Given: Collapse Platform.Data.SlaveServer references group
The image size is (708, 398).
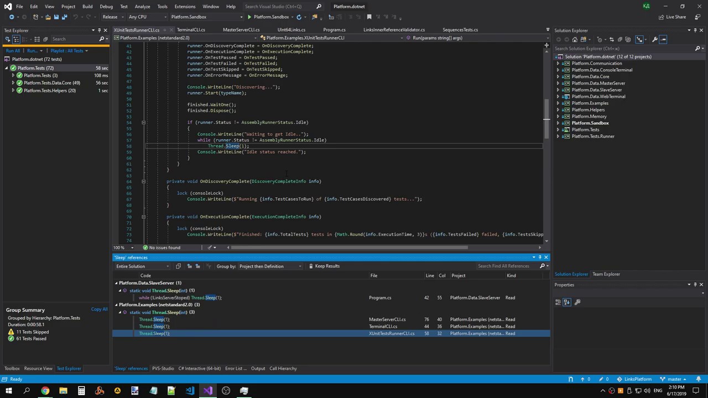Looking at the screenshot, I should coord(116,283).
